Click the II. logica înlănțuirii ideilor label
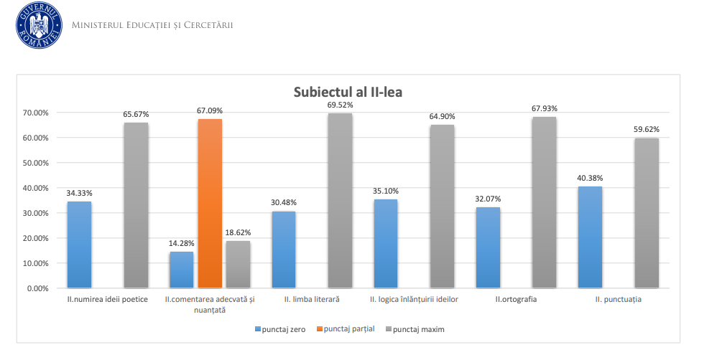The width and height of the screenshot is (717, 360). [414, 299]
